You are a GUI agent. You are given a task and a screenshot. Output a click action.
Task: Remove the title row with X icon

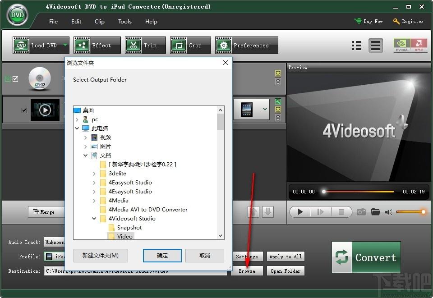(278, 109)
